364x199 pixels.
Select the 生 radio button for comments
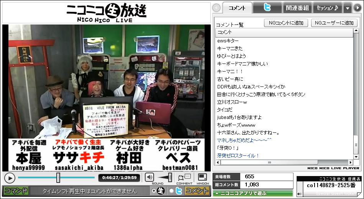click(x=153, y=191)
